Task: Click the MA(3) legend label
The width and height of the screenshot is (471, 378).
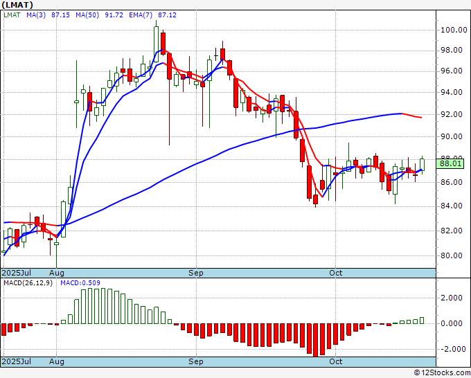Action: tap(36, 15)
